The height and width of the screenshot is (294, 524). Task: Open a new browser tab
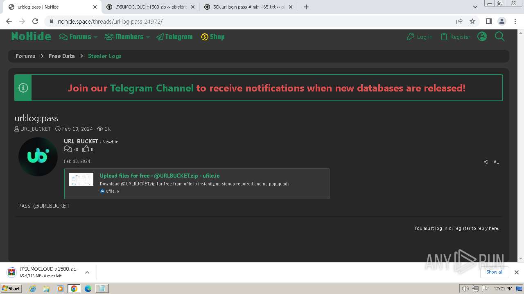click(x=306, y=7)
